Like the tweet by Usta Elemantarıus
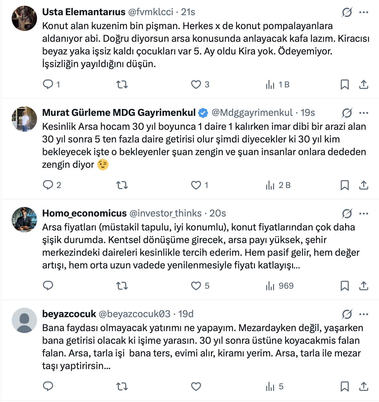The image size is (379, 402). pyautogui.click(x=196, y=85)
